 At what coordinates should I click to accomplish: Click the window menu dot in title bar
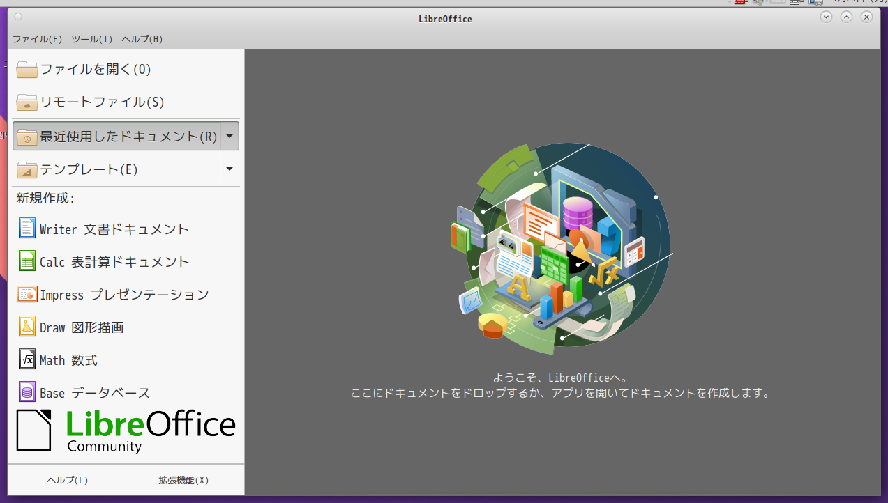pyautogui.click(x=18, y=17)
